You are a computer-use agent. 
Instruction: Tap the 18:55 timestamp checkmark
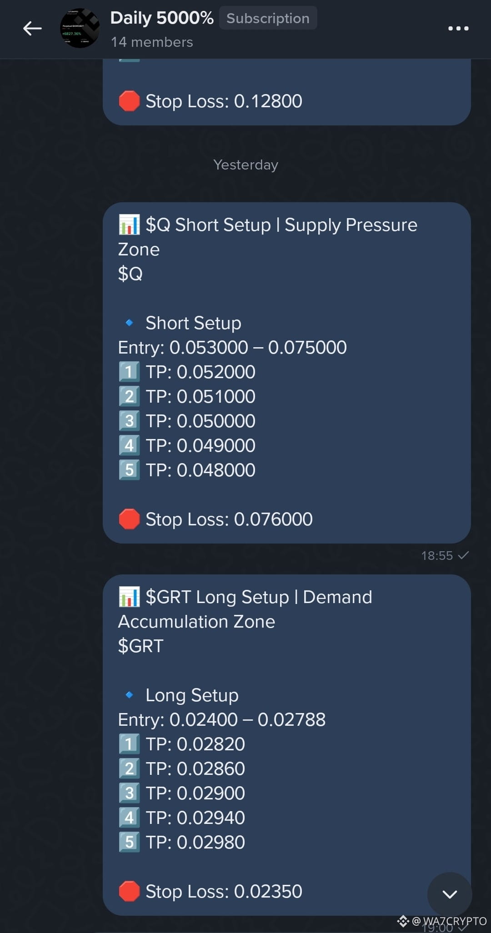[463, 555]
